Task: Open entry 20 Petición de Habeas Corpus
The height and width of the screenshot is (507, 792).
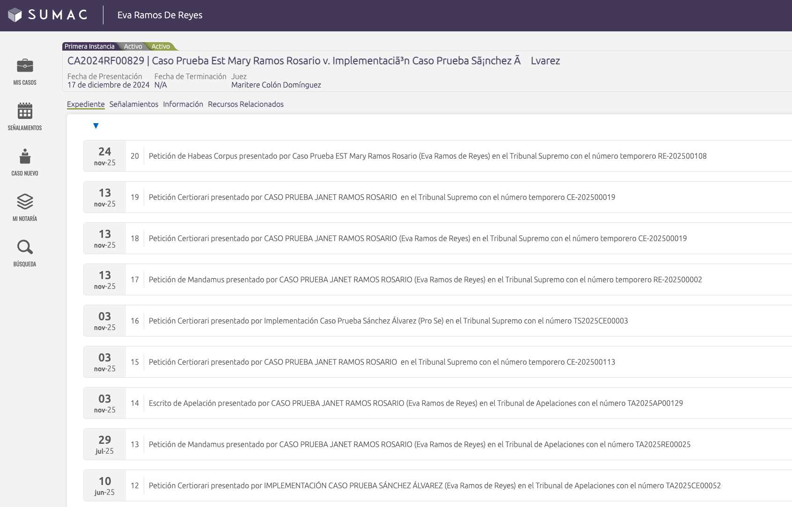Action: click(427, 156)
